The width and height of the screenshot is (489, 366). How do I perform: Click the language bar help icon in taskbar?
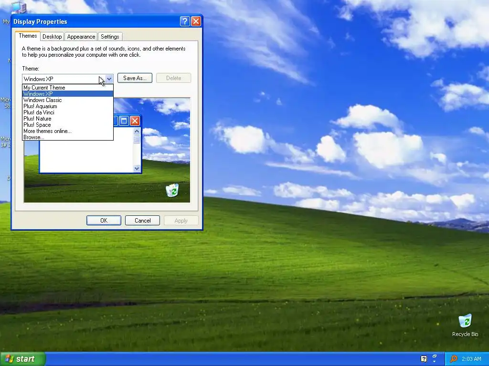[424, 359]
